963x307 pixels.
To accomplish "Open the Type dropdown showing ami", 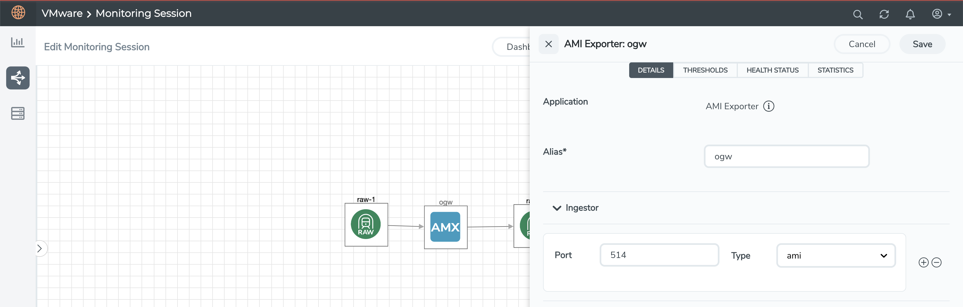I will click(836, 255).
